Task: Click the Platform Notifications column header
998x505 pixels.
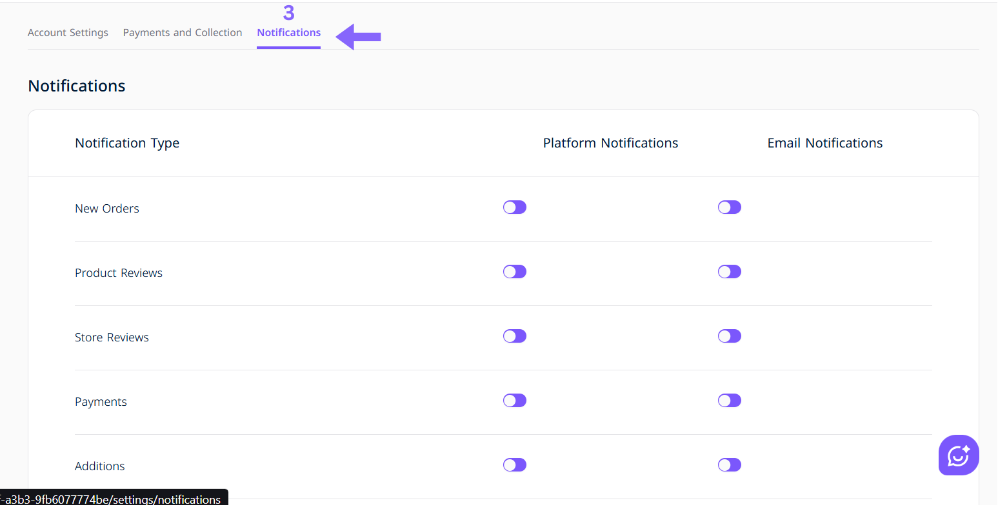Action: coord(610,143)
